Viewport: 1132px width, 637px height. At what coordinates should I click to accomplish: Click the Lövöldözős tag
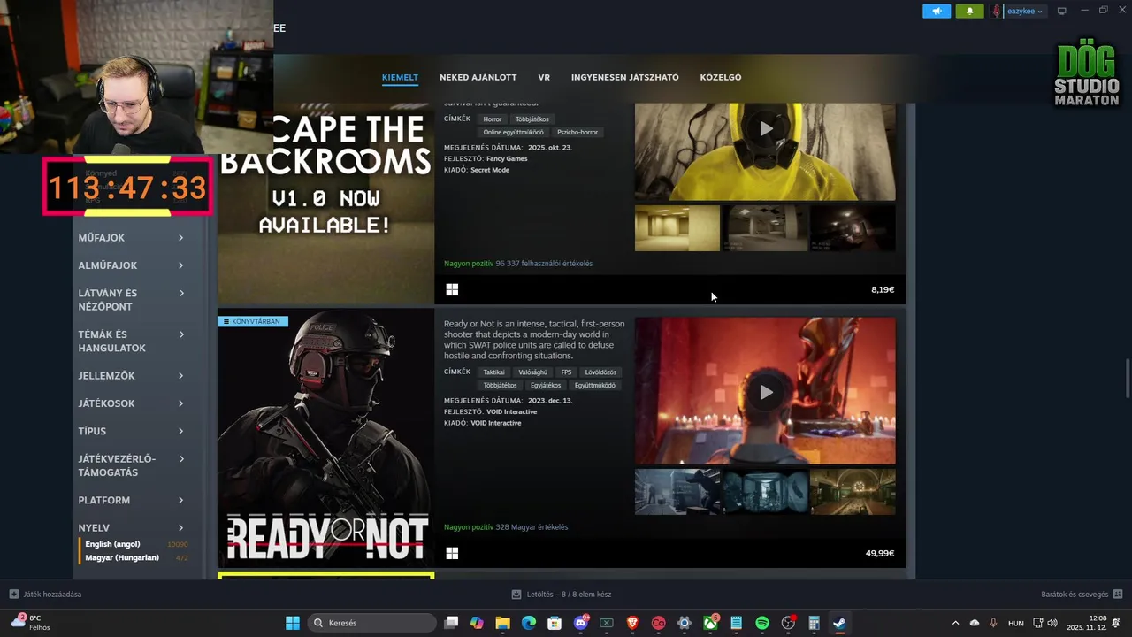[x=600, y=372]
